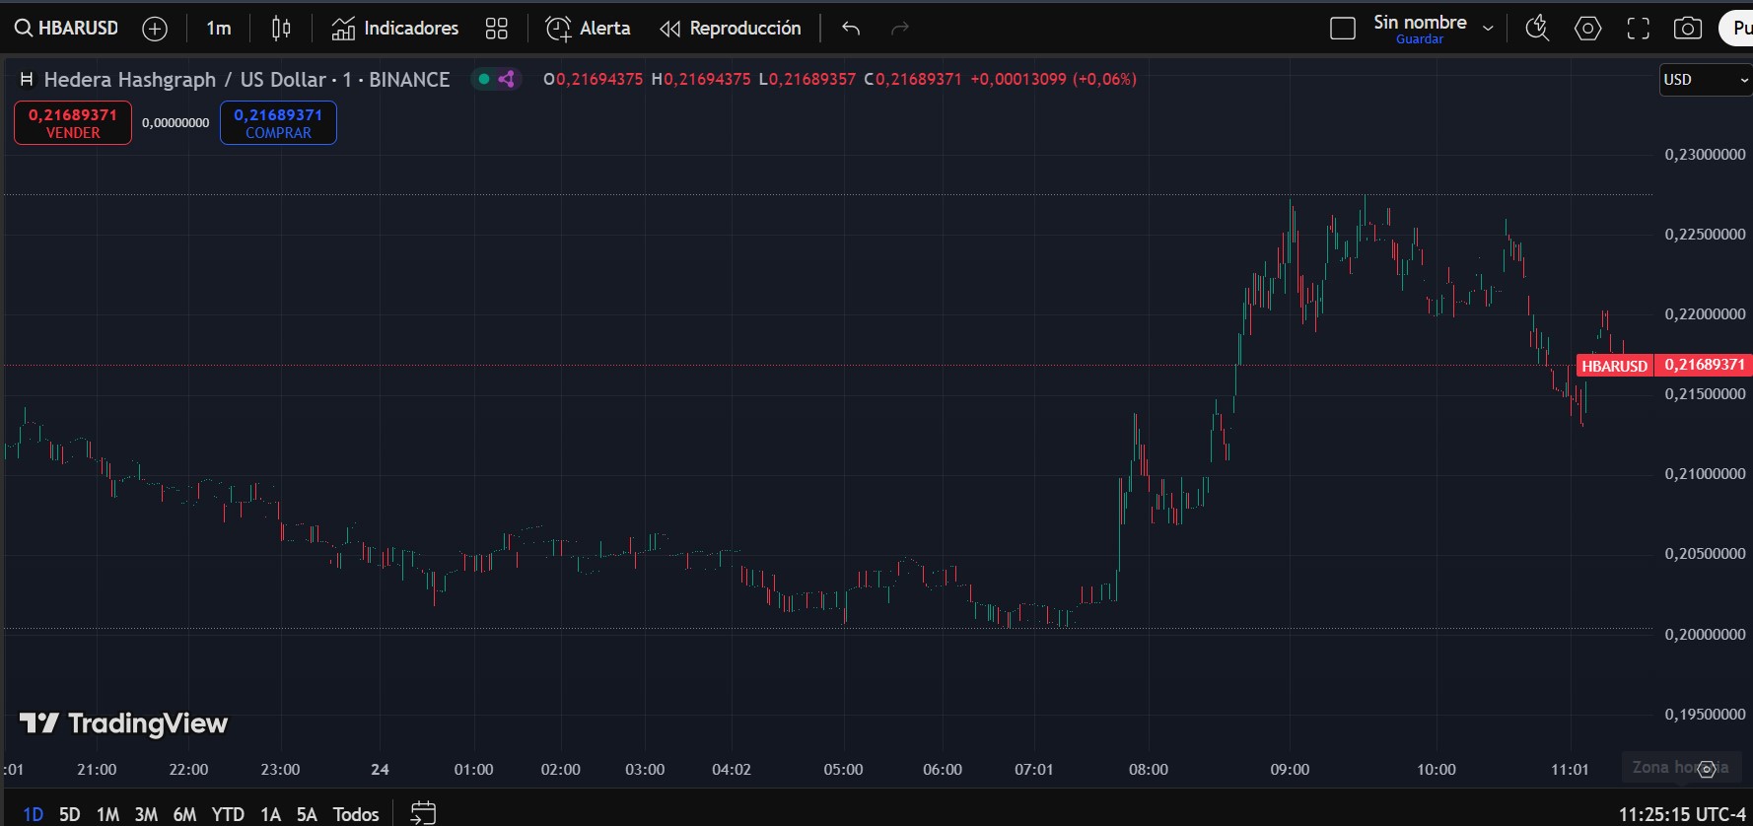
Task: Click 0,21689371 current price tag
Action: (x=1705, y=365)
